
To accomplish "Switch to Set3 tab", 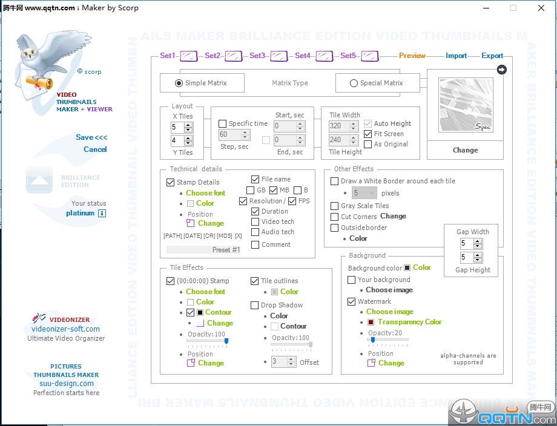I will (x=257, y=56).
